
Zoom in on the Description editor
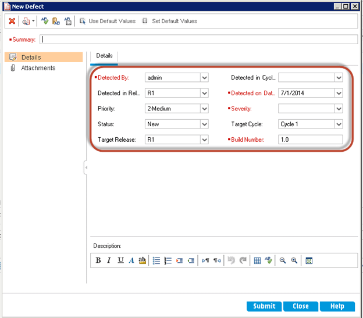[x=294, y=260]
